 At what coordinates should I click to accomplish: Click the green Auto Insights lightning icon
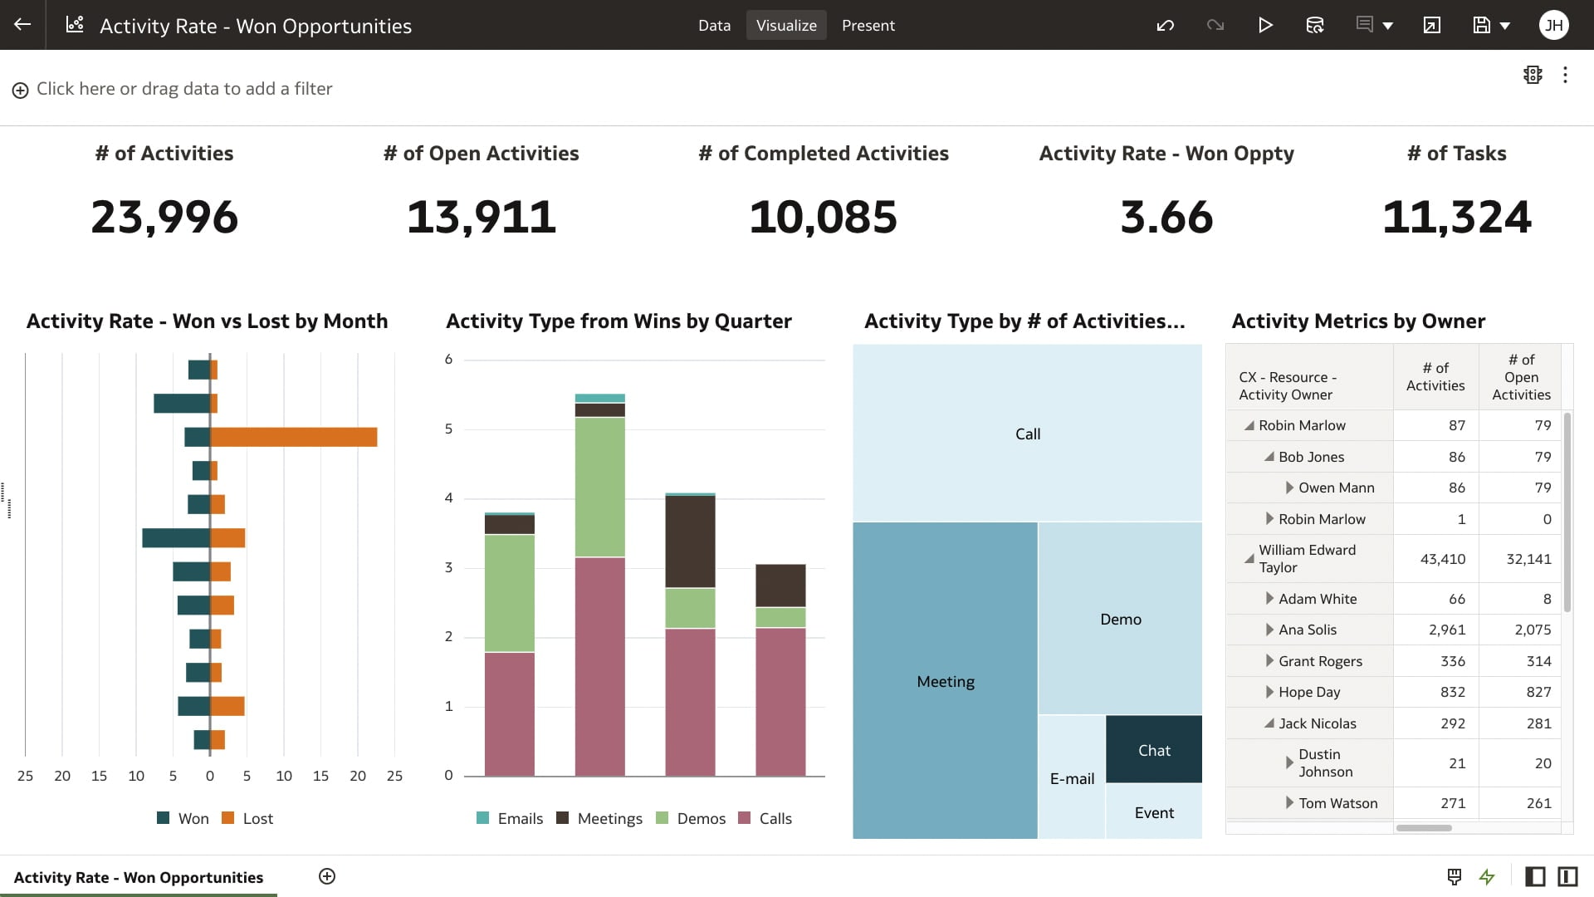(x=1486, y=877)
